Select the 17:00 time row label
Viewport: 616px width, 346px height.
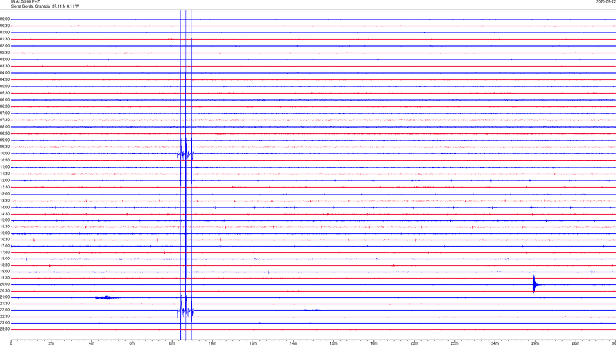4,246
